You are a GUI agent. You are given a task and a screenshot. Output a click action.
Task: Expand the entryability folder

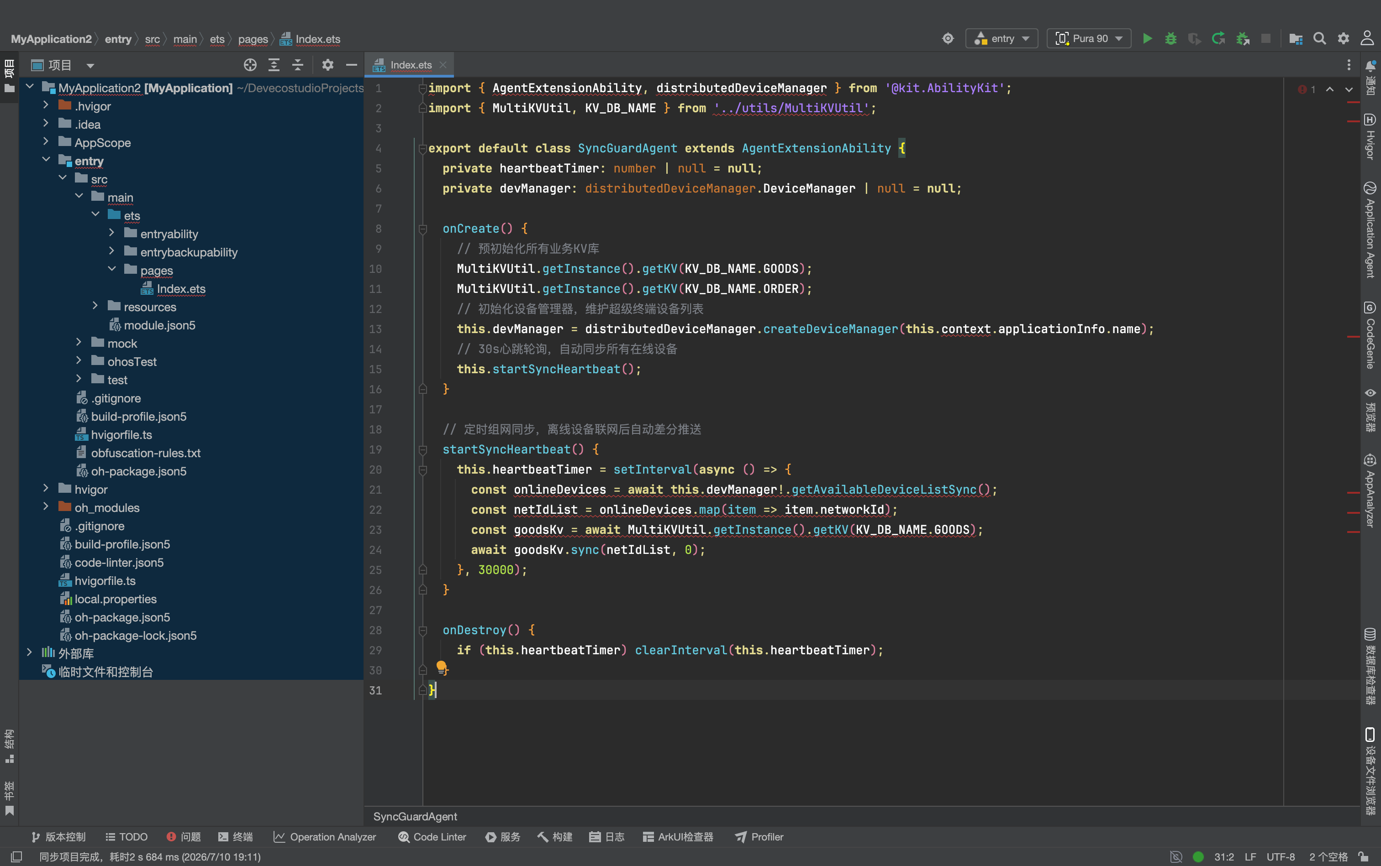(x=112, y=233)
